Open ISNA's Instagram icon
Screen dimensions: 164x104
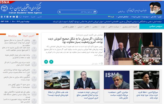(7, 17)
